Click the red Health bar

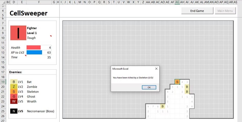34,47
